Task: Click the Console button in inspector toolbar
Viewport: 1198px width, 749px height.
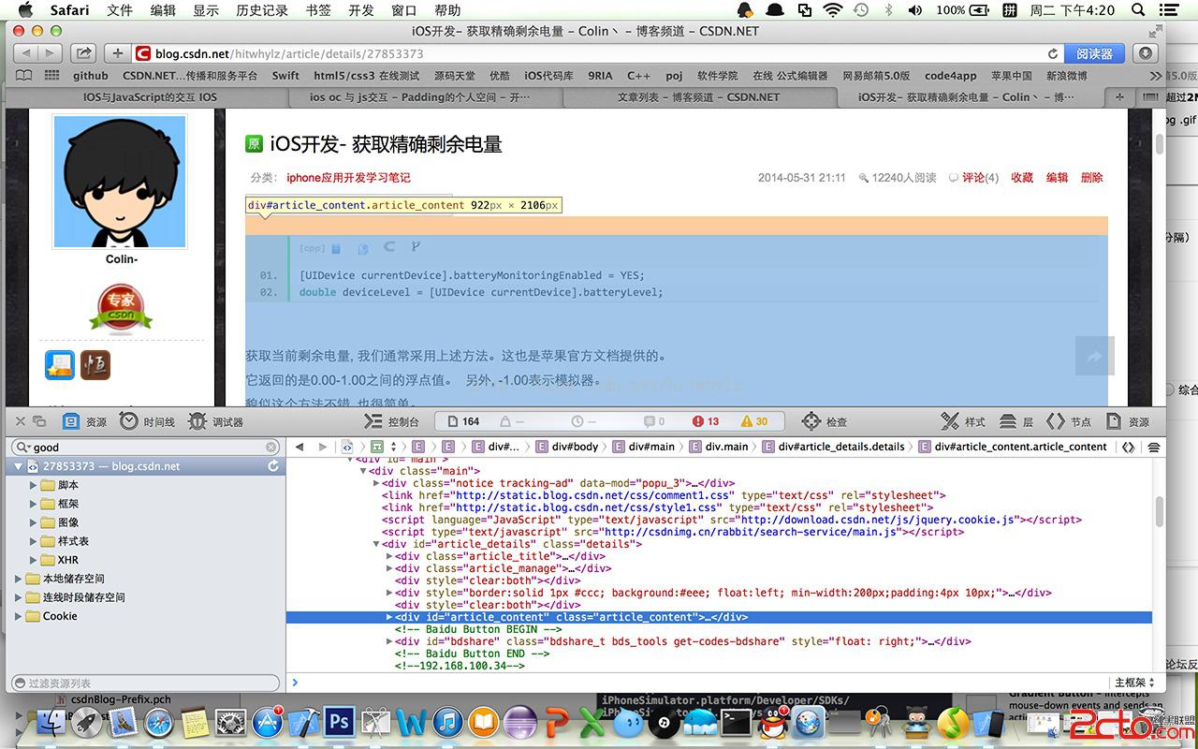Action: coord(392,422)
